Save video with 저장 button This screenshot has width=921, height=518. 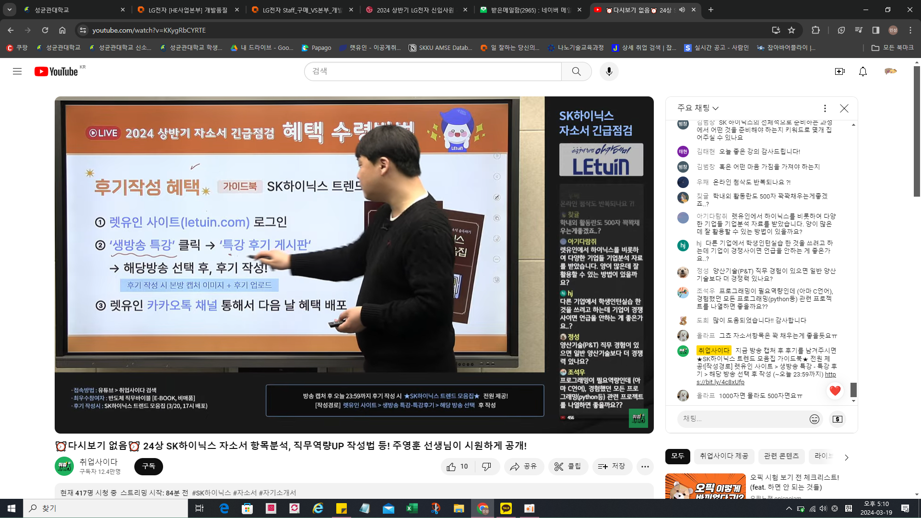click(x=612, y=467)
